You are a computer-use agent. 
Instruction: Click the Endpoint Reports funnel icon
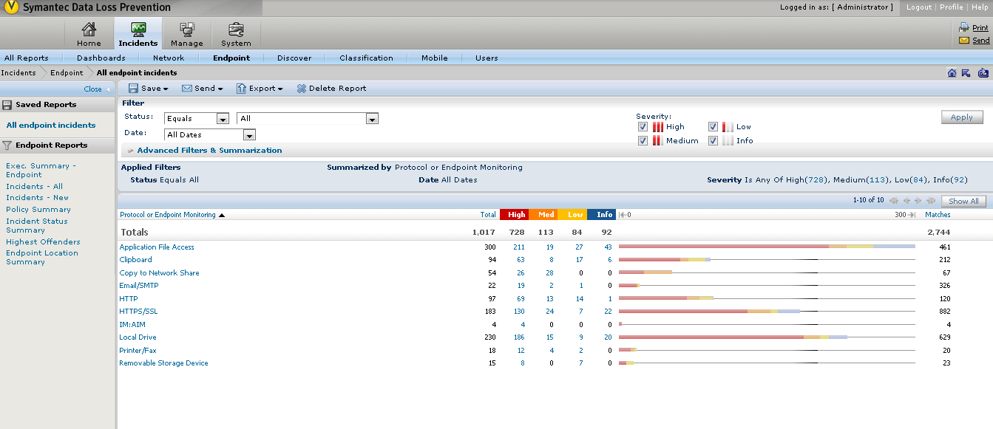click(7, 145)
